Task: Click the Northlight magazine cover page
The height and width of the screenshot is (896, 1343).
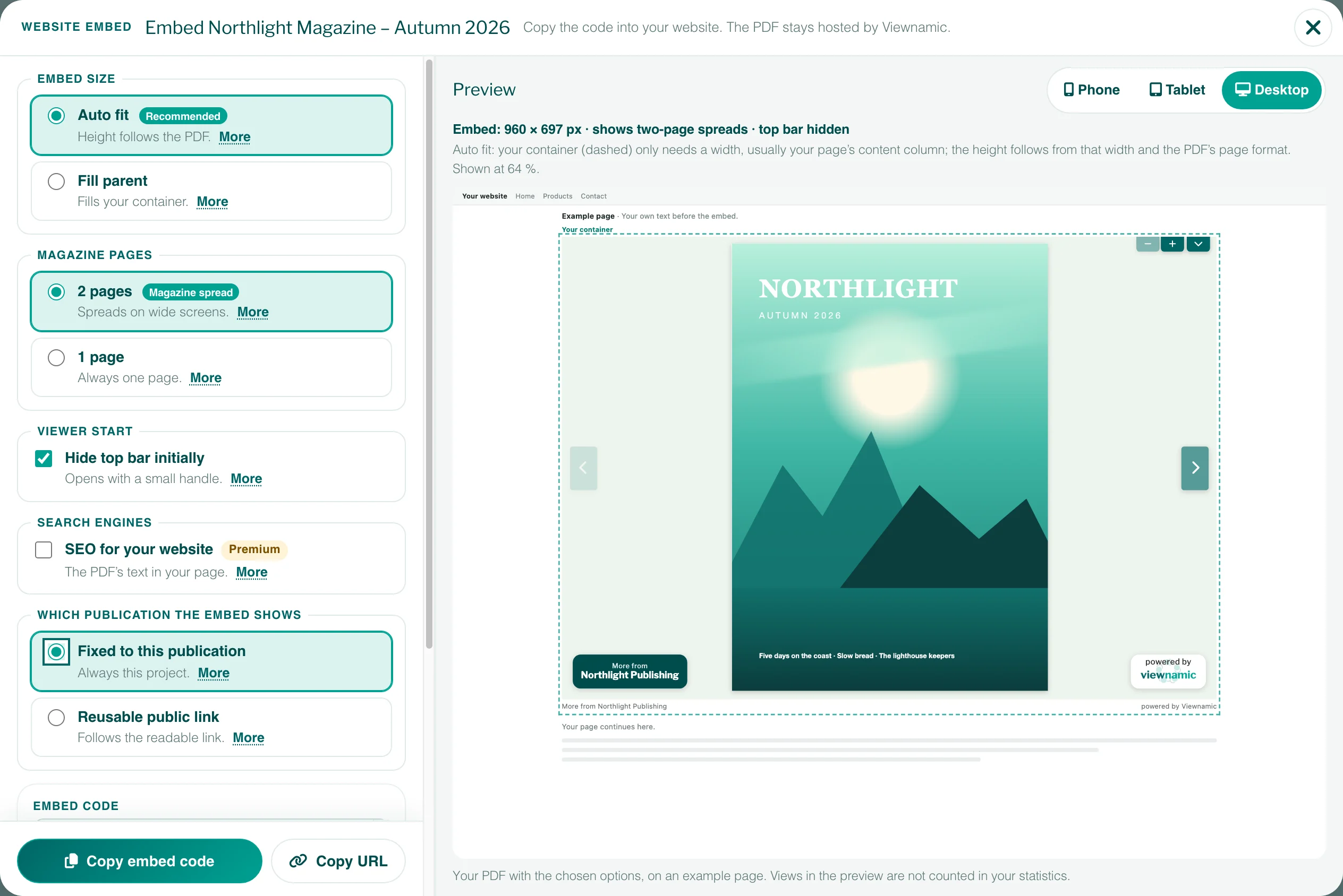Action: pos(890,467)
